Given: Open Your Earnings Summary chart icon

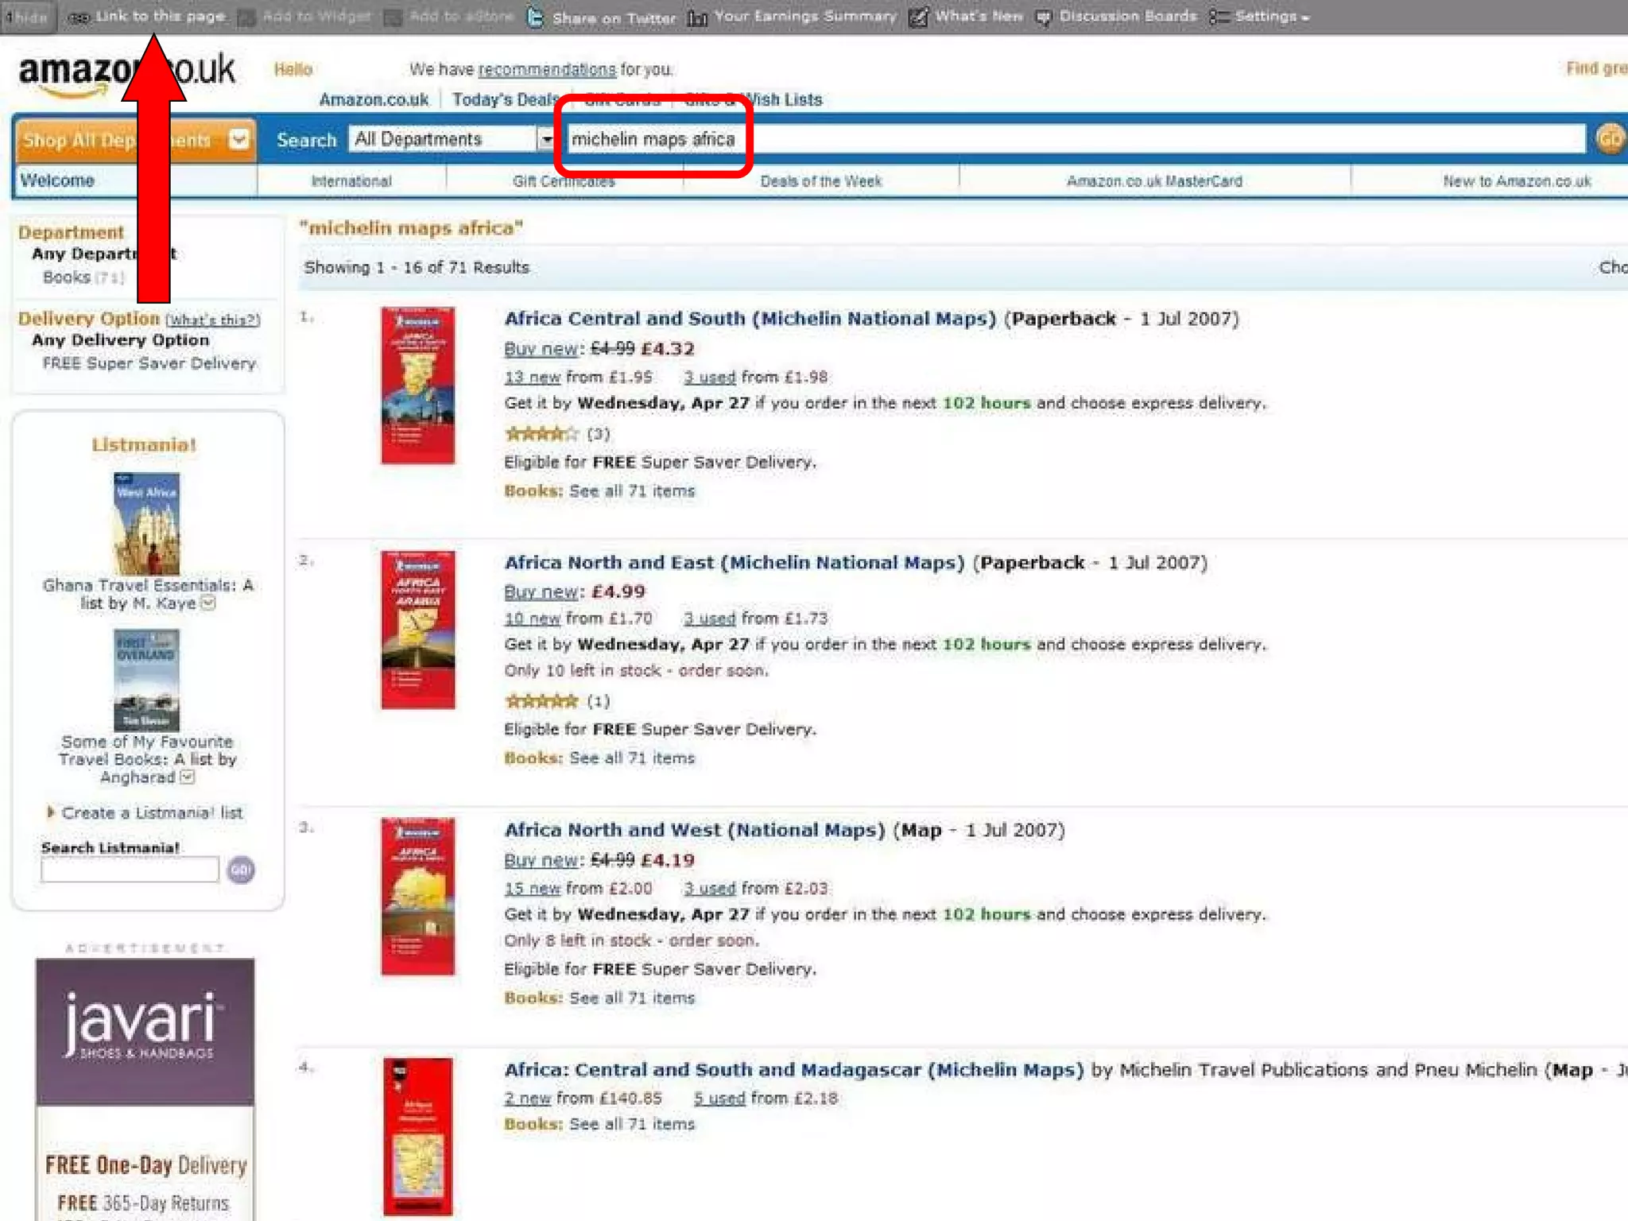Looking at the screenshot, I should click(x=697, y=17).
